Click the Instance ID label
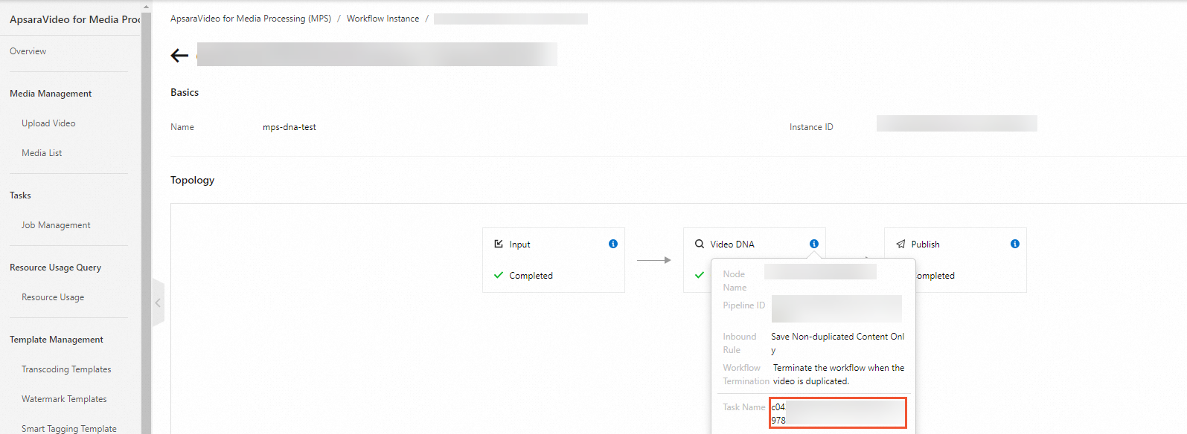1187x434 pixels. click(x=811, y=127)
